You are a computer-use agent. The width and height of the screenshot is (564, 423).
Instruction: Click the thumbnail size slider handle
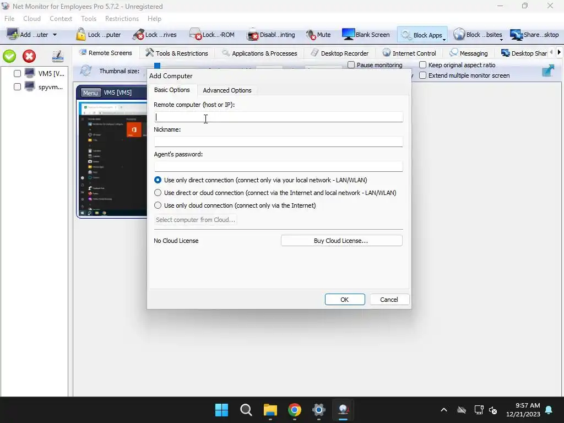click(157, 66)
